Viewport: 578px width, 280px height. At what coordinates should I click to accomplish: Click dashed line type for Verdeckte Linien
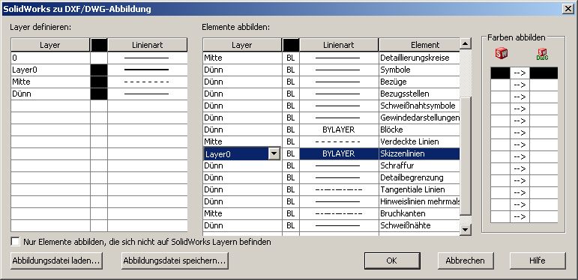click(x=339, y=141)
